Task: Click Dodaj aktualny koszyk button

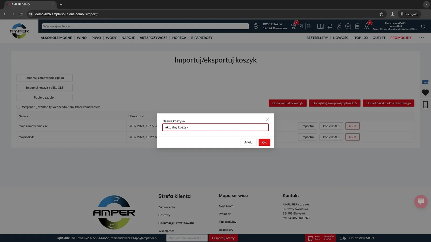Action: click(287, 103)
